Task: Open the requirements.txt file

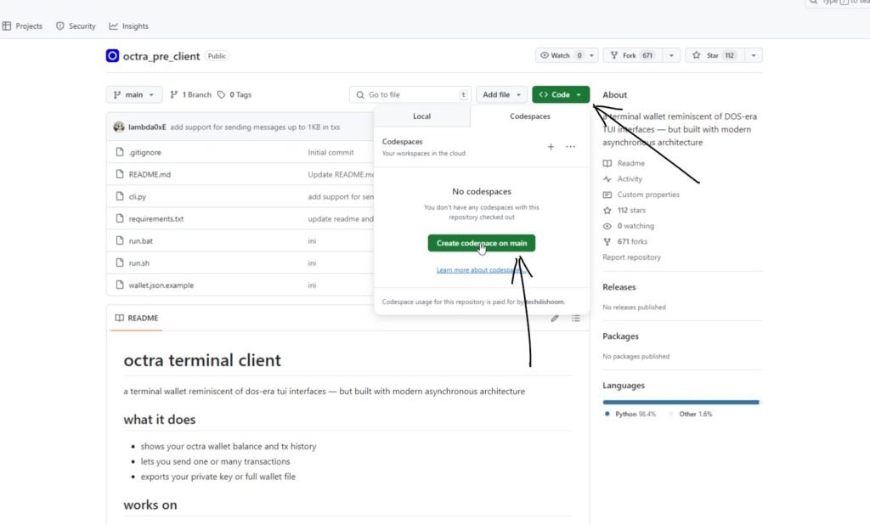Action: click(156, 218)
